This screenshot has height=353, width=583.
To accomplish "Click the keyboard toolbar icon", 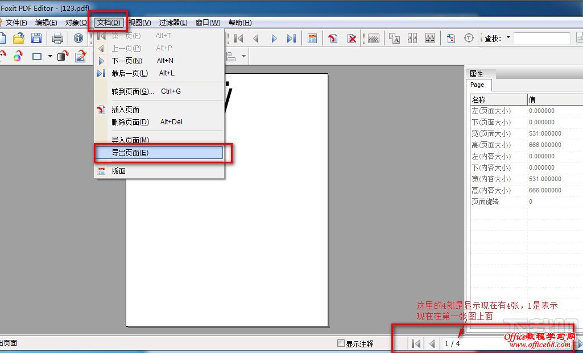I will [373, 38].
